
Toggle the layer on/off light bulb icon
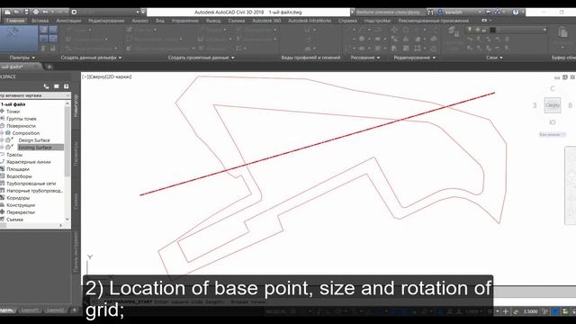[470, 30]
